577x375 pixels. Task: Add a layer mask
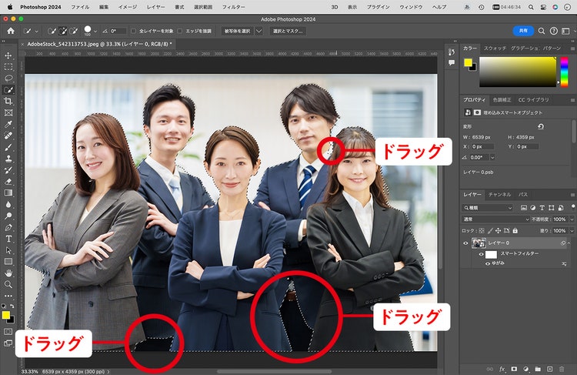[514, 369]
